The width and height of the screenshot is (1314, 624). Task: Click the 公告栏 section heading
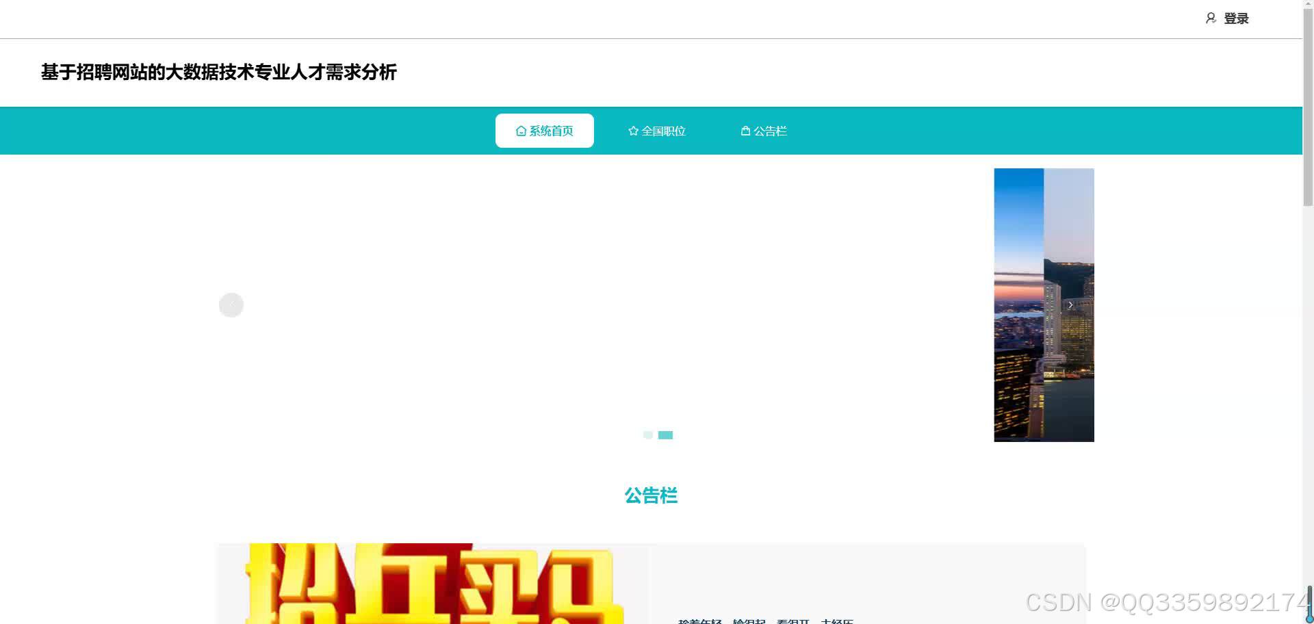(651, 495)
